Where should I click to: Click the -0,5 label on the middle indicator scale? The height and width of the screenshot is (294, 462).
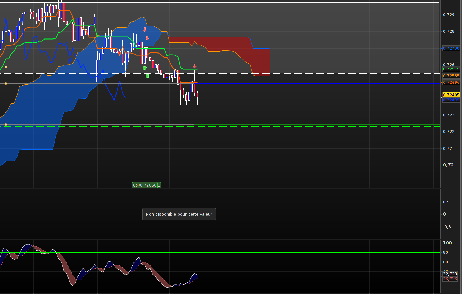pos(447,227)
